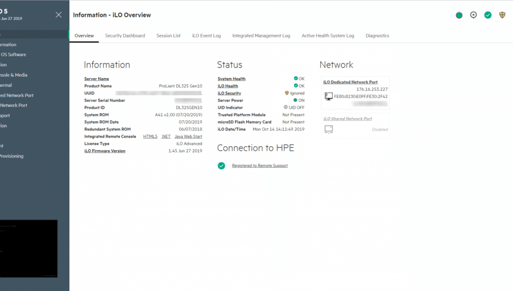
Task: Switch to Integrated Management Log tab
Action: click(x=261, y=36)
